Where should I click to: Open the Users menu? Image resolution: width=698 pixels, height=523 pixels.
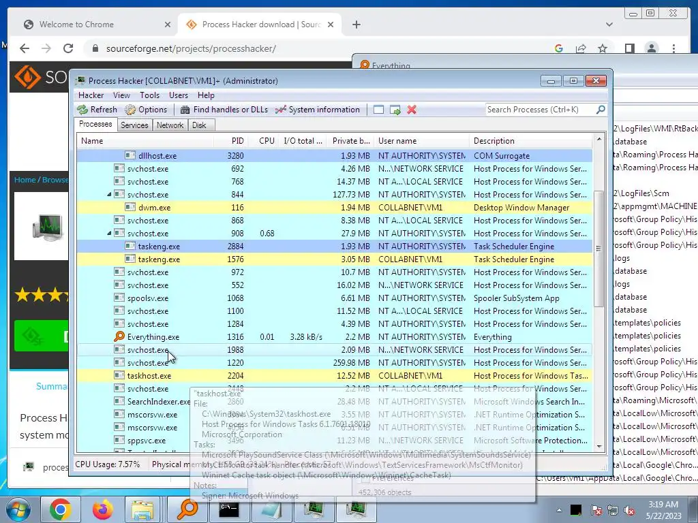click(x=179, y=95)
